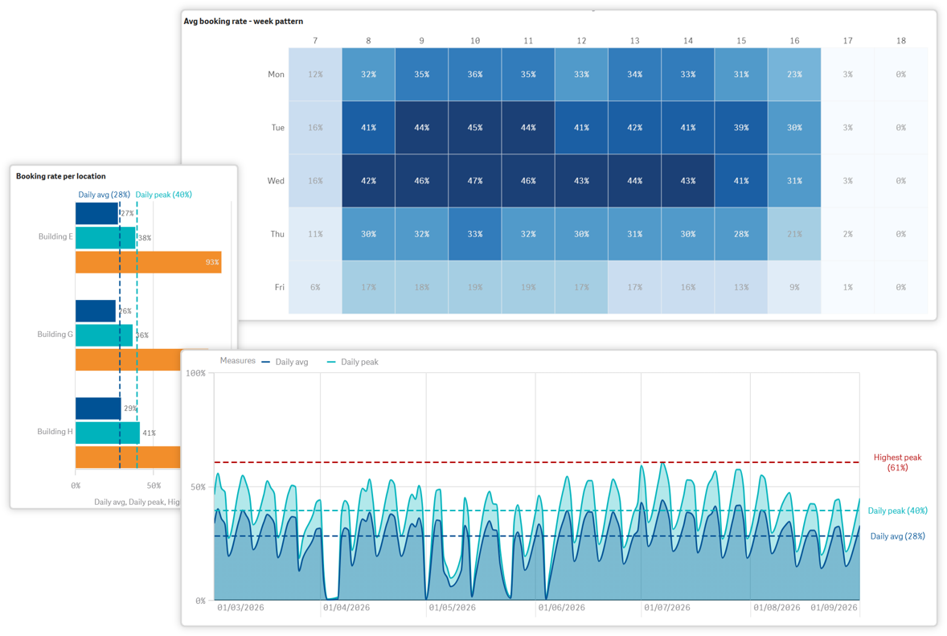The width and height of the screenshot is (947, 636).
Task: Select Building E teal 38% bar
Action: 105,238
